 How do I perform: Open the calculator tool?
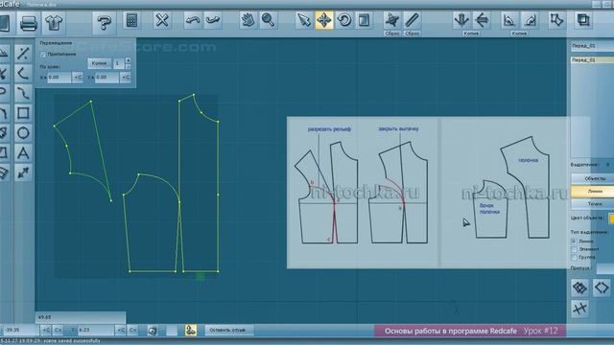click(131, 20)
